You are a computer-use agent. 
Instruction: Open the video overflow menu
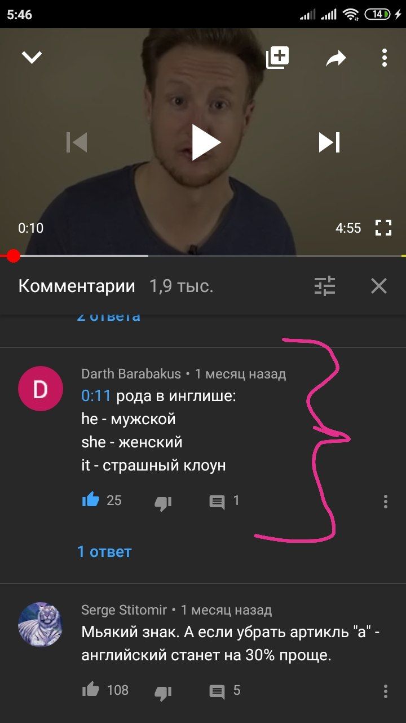pyautogui.click(x=384, y=58)
